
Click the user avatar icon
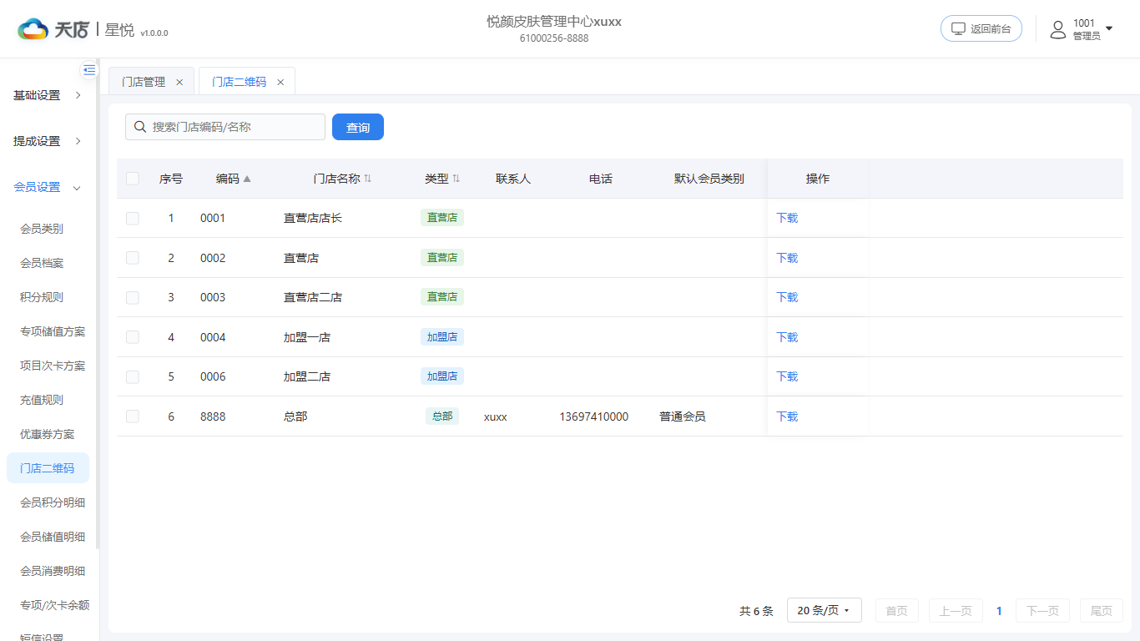point(1058,29)
